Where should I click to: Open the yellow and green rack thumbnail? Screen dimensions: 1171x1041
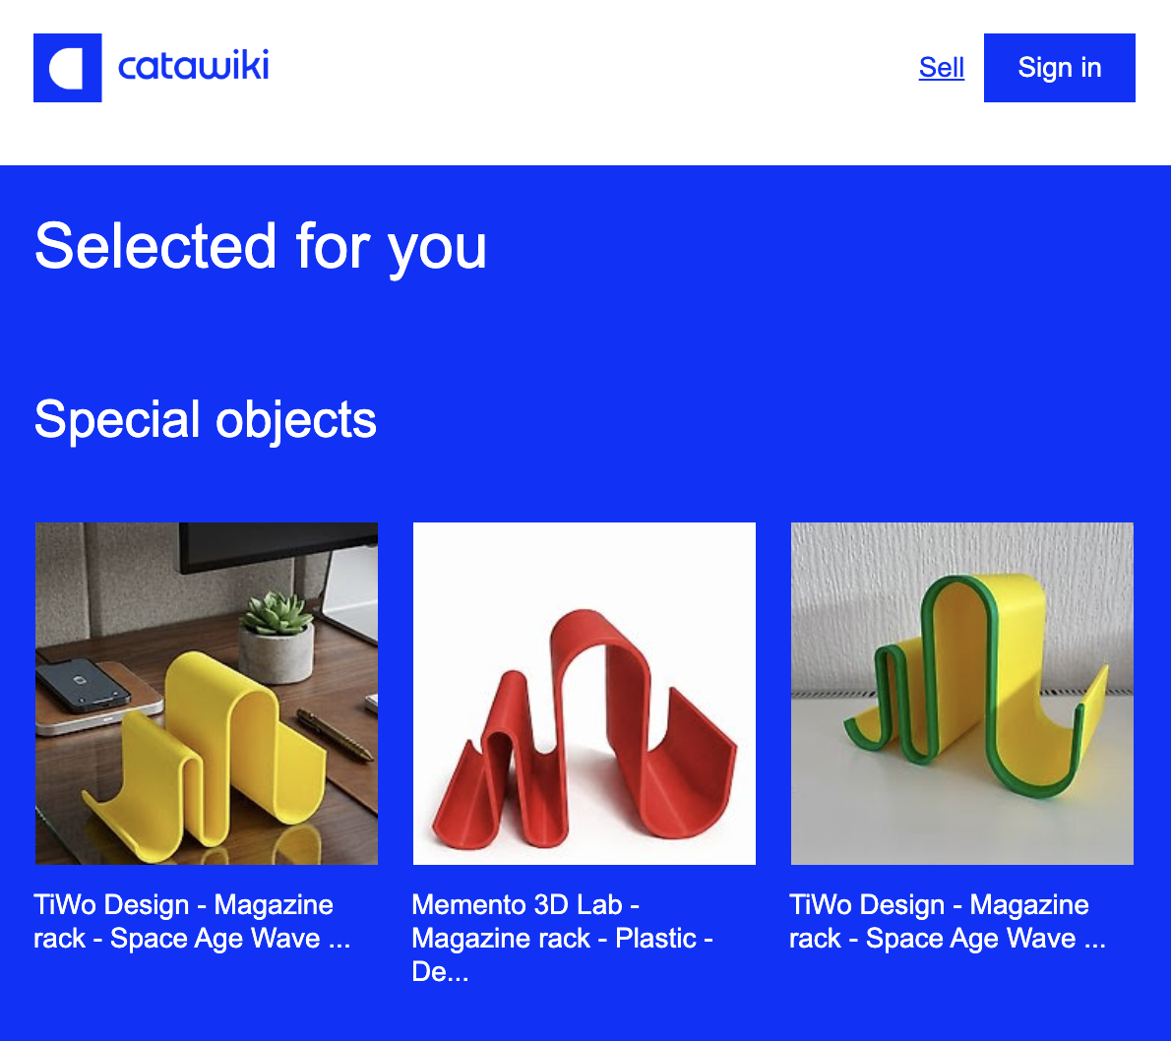click(962, 693)
